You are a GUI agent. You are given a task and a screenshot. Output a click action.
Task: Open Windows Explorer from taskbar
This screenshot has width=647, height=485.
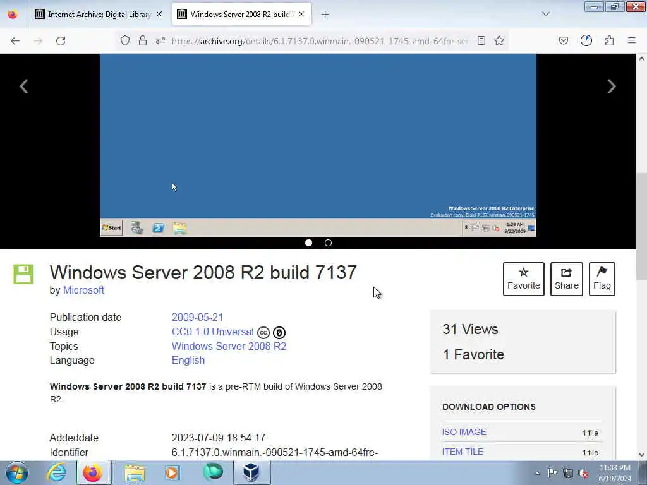pos(135,472)
